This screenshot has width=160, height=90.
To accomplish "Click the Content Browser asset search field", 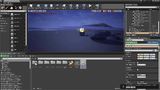I will (x=80, y=58).
